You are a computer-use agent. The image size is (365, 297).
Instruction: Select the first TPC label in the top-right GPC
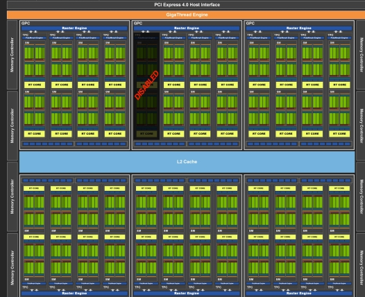(x=250, y=35)
